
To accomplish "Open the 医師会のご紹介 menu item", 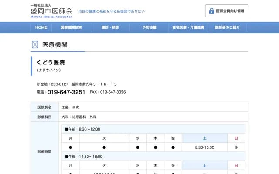I will [227, 27].
